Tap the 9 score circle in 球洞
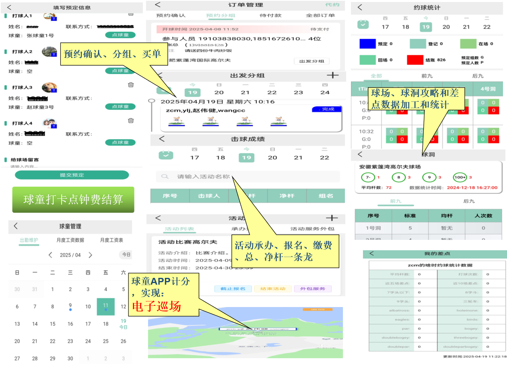This screenshot has height=369, width=507. (429, 177)
